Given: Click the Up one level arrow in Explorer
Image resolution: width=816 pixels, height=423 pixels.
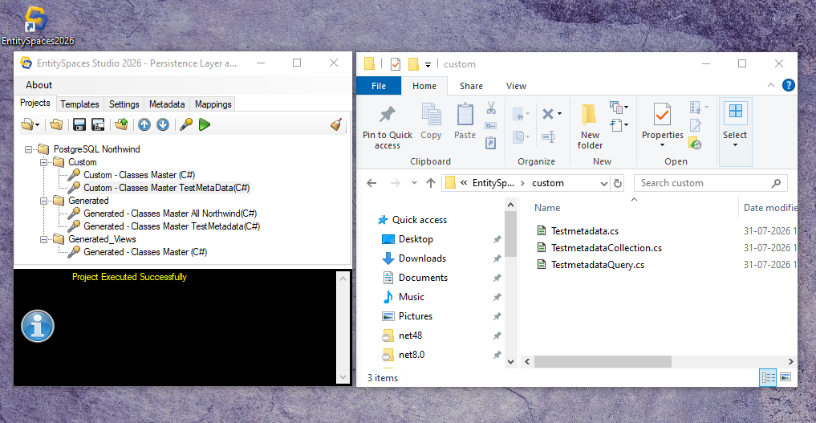Looking at the screenshot, I should (431, 183).
